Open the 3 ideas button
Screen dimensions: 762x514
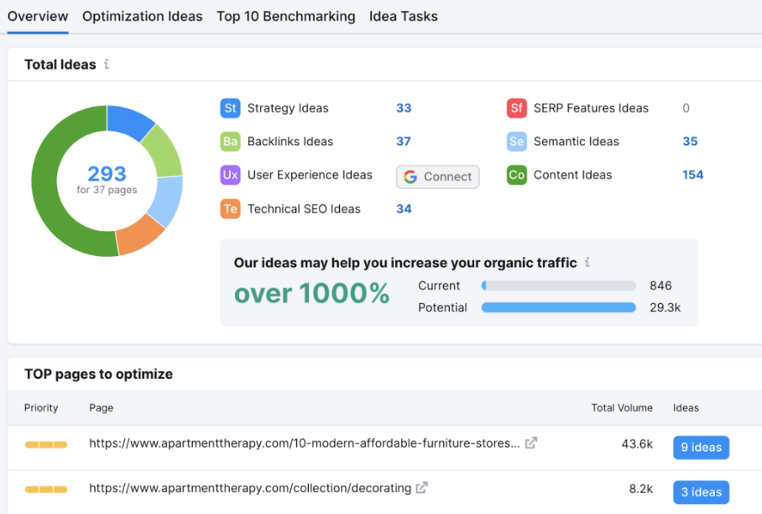coord(701,492)
